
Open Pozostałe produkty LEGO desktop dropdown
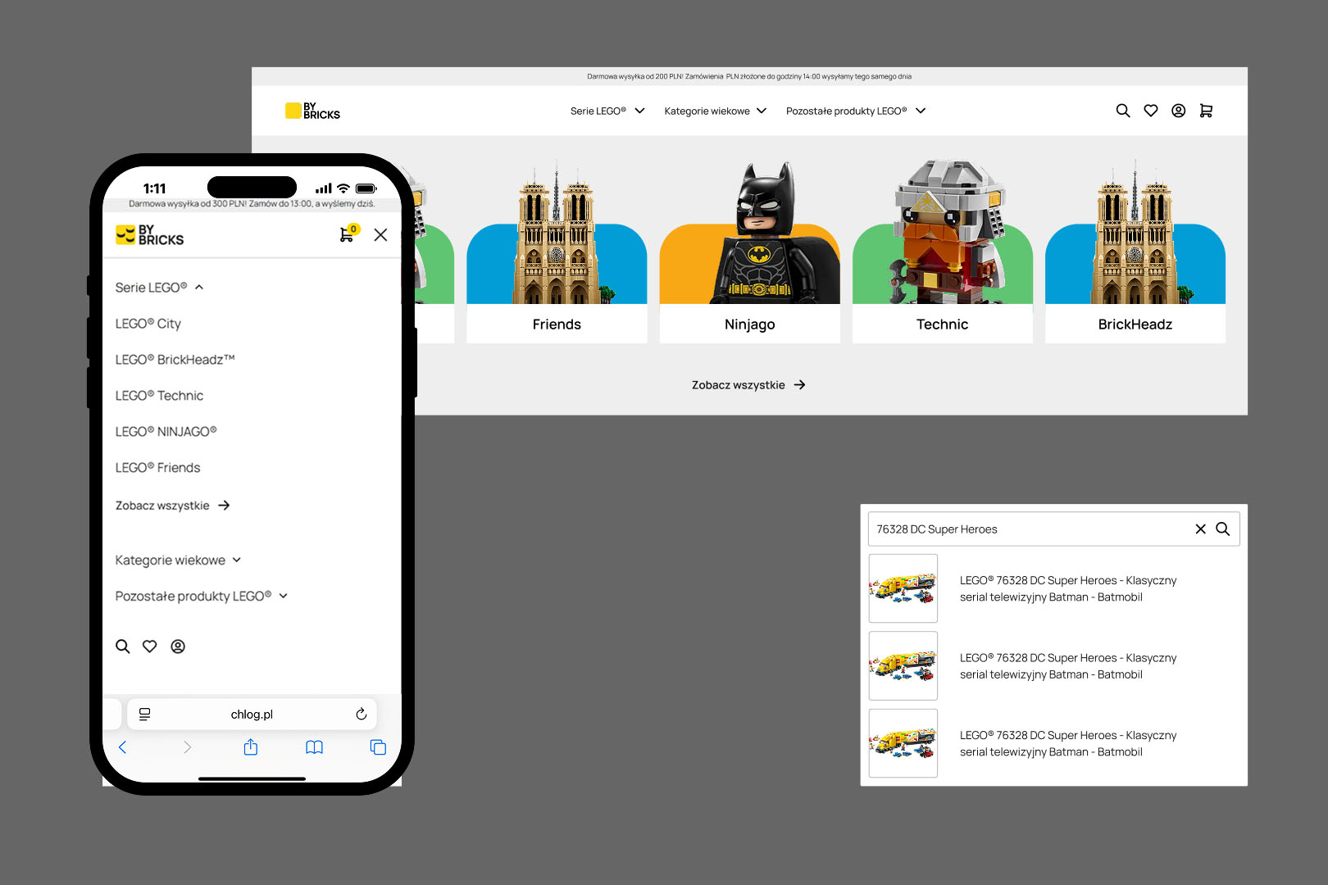click(x=855, y=111)
